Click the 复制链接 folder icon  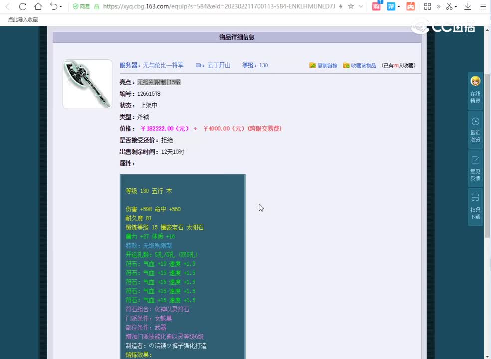(312, 65)
